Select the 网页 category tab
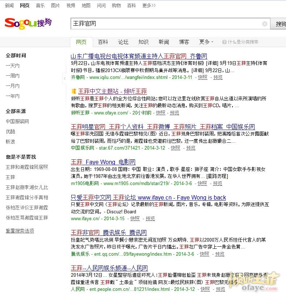This screenshot has width=286, height=297. [81, 42]
